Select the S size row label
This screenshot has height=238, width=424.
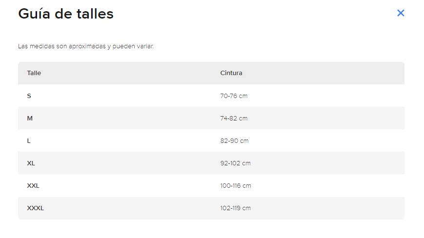(x=29, y=96)
